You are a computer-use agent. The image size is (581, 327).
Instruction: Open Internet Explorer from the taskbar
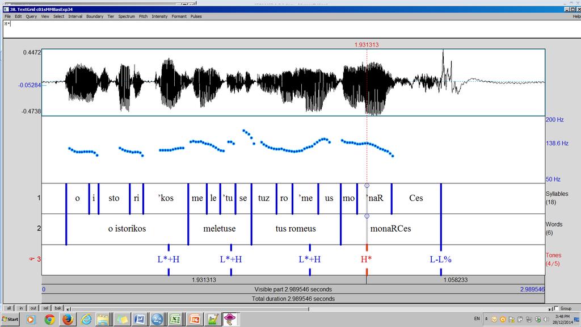tap(86, 319)
